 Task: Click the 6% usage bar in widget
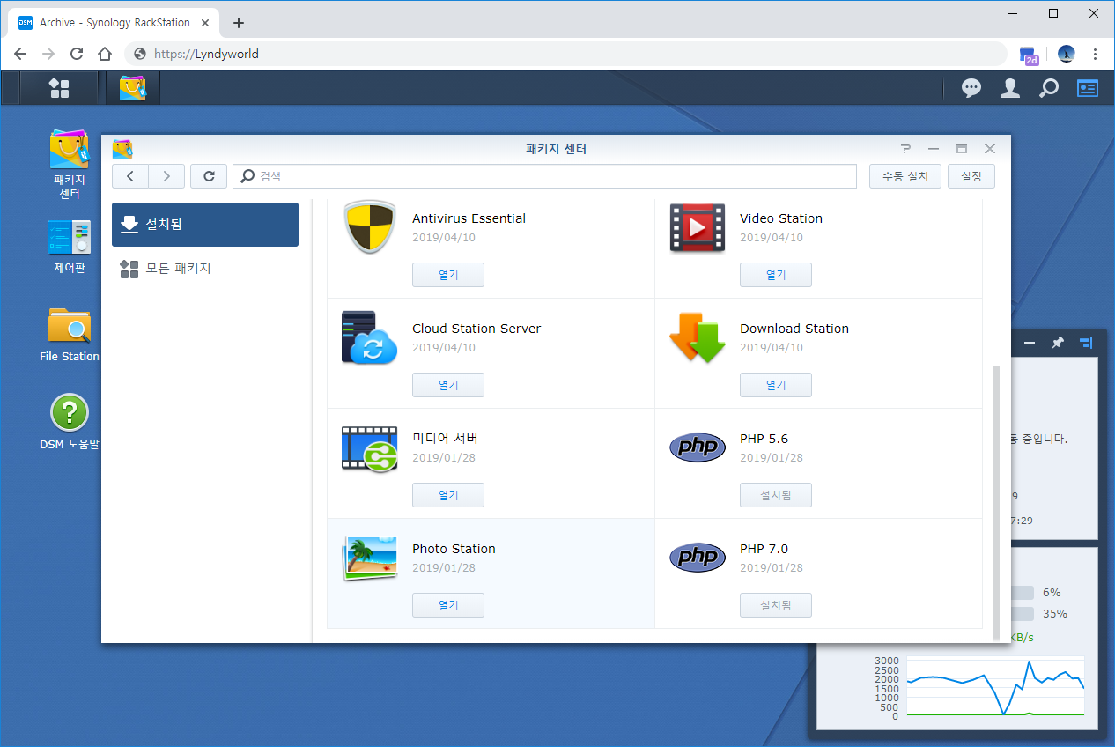coord(1022,592)
